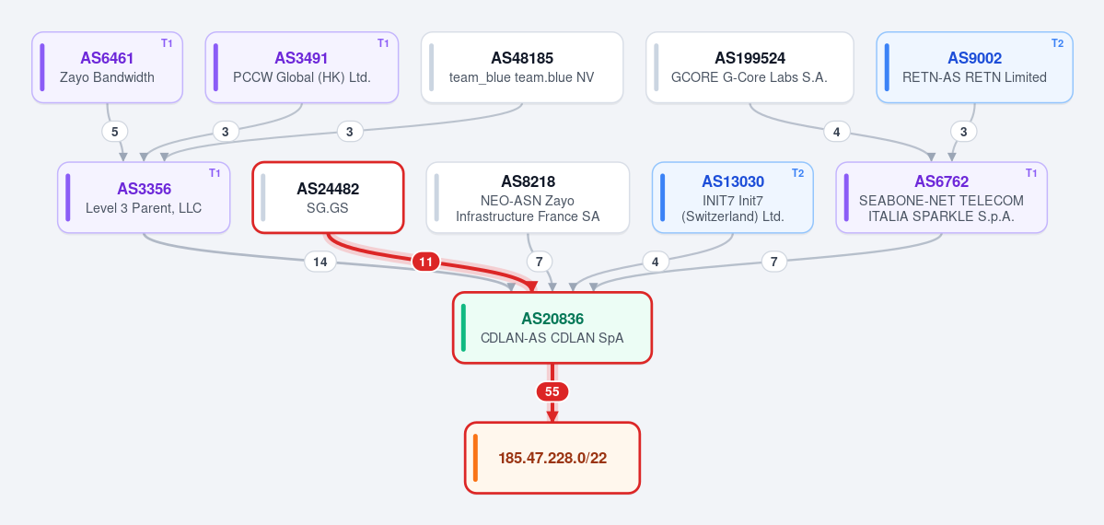The image size is (1104, 525).
Task: Click the AS9002 RETN Limited node
Action: pyautogui.click(x=974, y=67)
